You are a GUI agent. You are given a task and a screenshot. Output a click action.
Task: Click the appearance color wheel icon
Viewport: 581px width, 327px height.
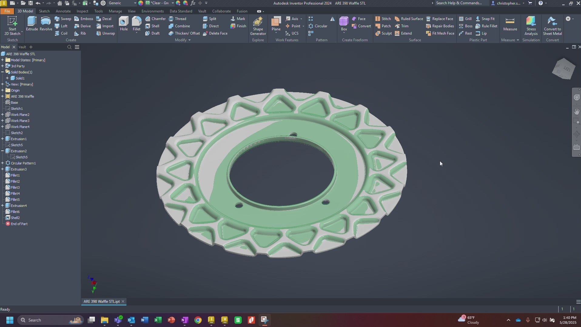[x=141, y=3]
